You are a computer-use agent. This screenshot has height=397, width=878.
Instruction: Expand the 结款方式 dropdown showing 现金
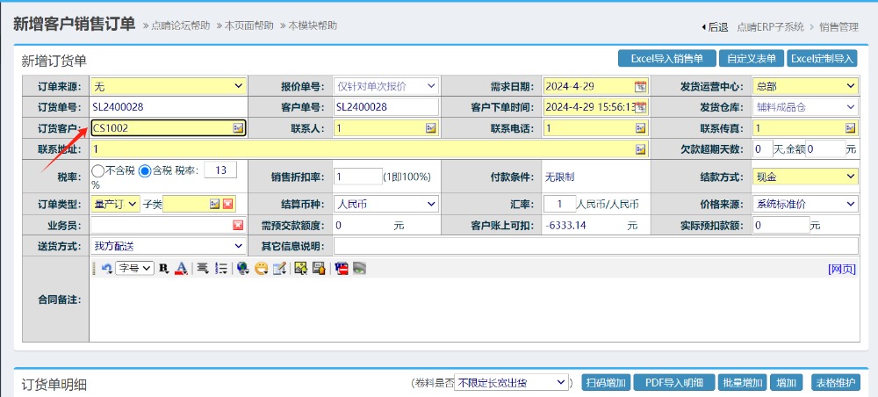pos(805,177)
